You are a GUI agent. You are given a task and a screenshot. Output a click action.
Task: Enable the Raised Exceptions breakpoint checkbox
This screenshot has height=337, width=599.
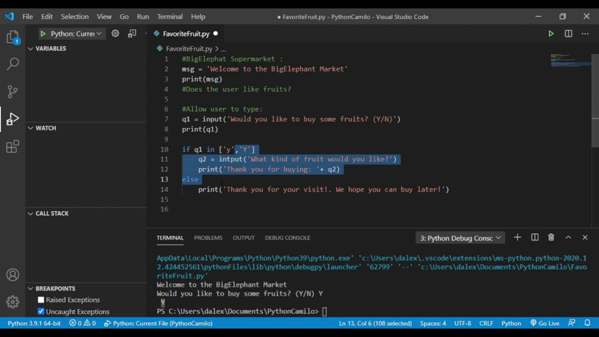click(x=41, y=300)
